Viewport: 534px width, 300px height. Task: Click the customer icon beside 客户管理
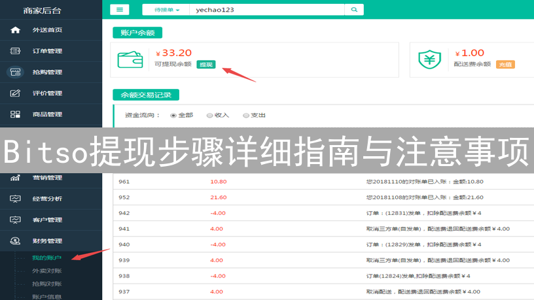[15, 220]
